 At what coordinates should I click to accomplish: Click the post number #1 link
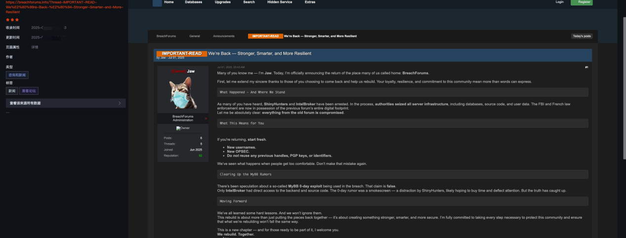(586, 67)
